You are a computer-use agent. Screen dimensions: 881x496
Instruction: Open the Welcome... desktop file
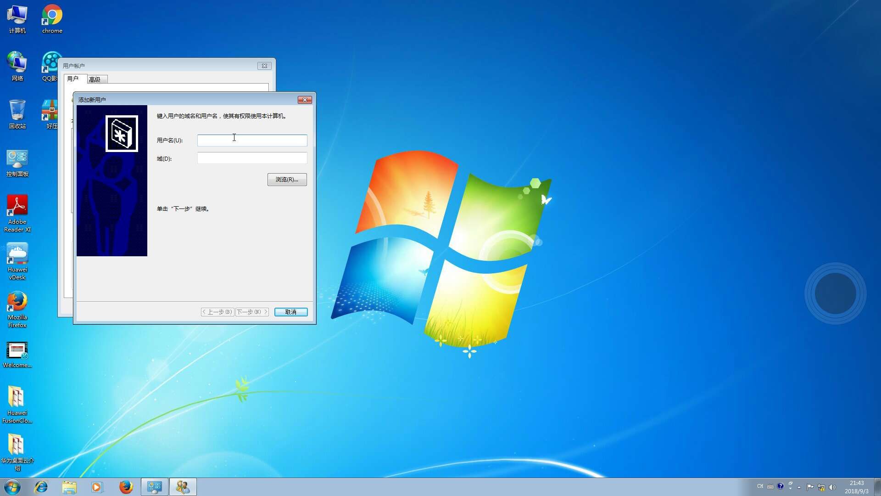tap(17, 355)
